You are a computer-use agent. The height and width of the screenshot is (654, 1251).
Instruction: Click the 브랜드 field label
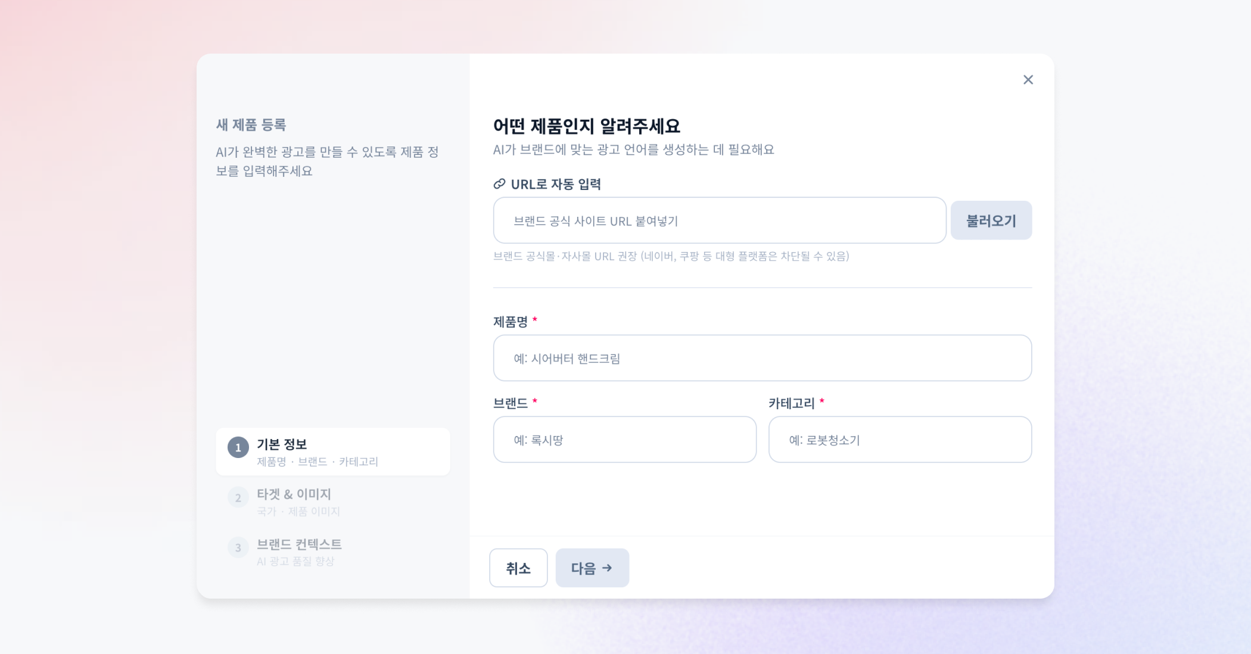pos(511,403)
